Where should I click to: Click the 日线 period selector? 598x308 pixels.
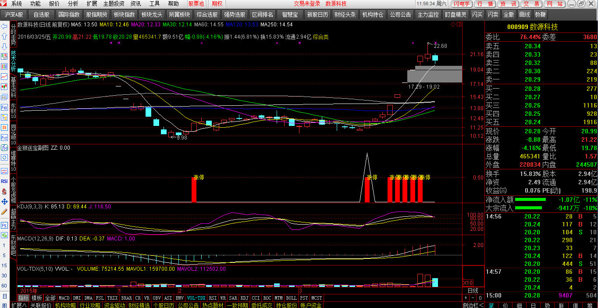473,290
